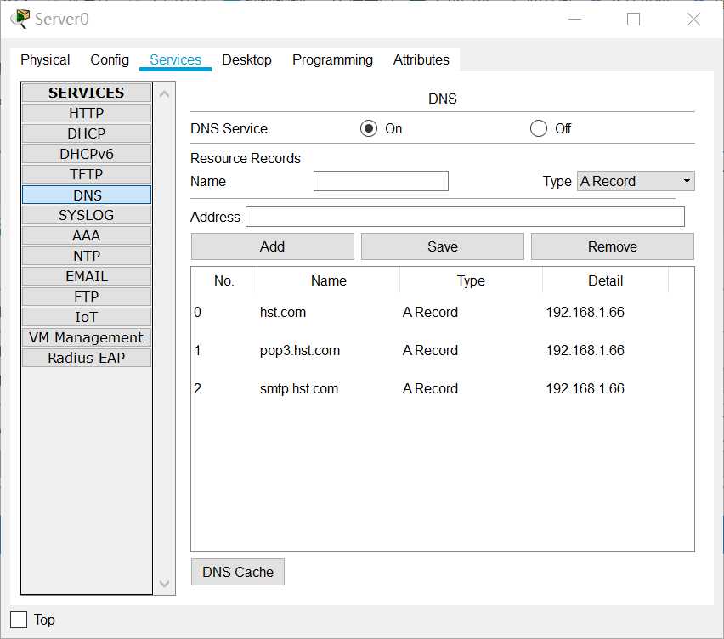This screenshot has height=639, width=724.
Task: Click services list scroll up arrow
Action: pyautogui.click(x=164, y=94)
